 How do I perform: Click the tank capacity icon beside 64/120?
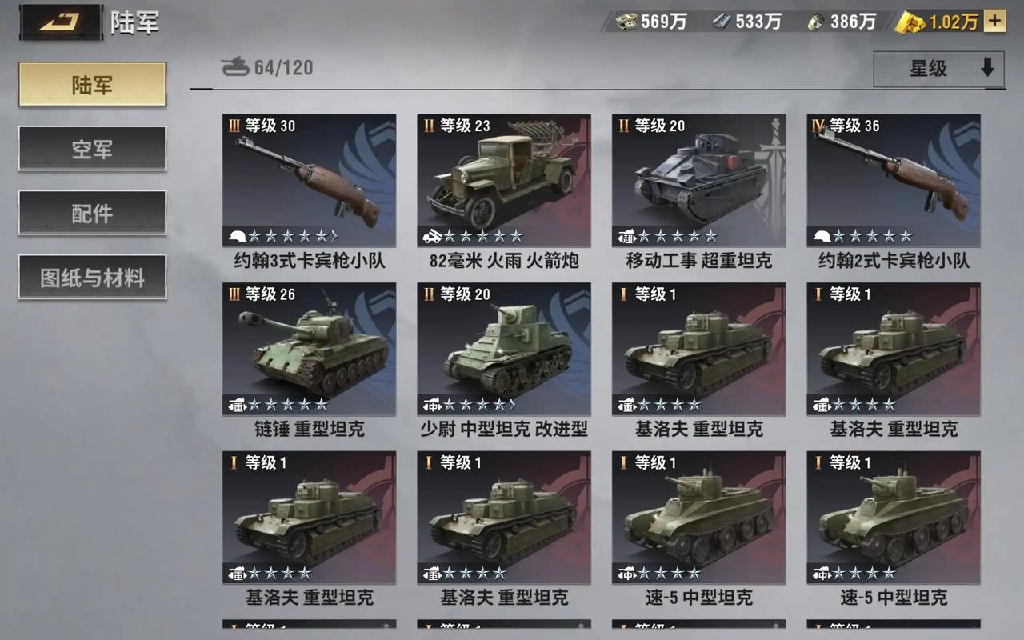tap(235, 66)
